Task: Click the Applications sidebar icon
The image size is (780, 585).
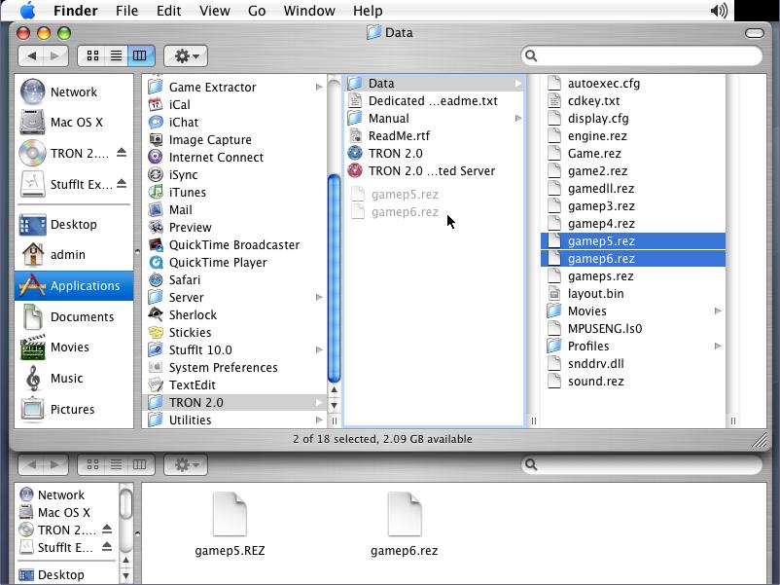Action: (33, 285)
